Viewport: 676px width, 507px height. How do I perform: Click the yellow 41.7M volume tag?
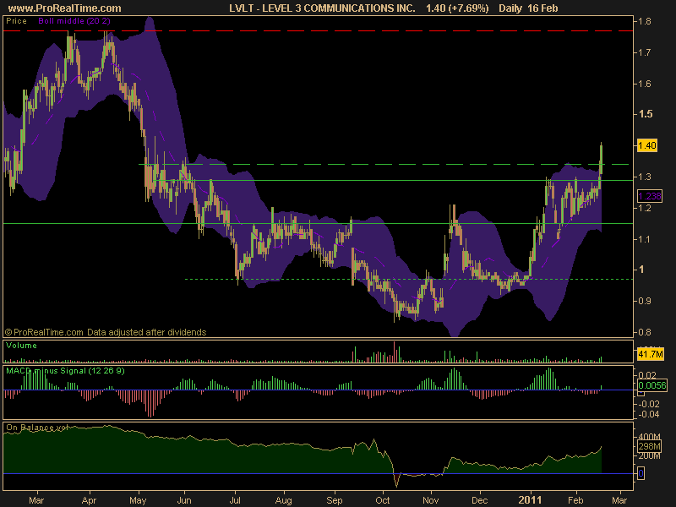click(x=650, y=354)
